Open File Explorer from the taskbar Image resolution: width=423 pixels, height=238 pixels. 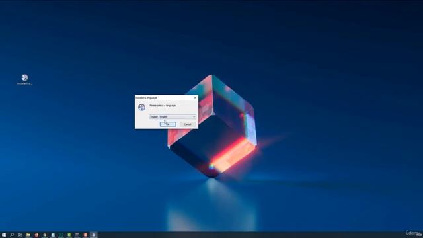click(28, 235)
